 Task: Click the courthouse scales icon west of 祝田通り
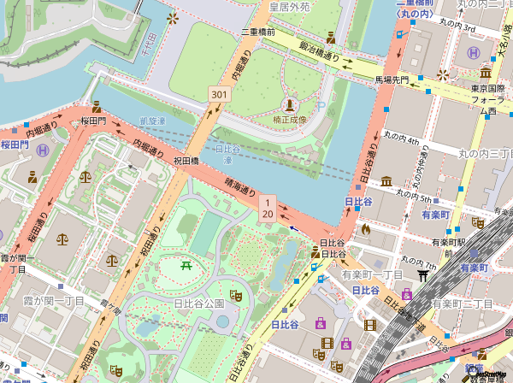[85, 175]
